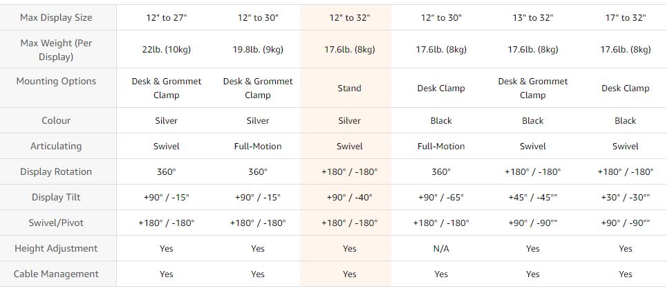Select the Swivel/Pivot row label
This screenshot has width=672, height=291.
click(56, 223)
